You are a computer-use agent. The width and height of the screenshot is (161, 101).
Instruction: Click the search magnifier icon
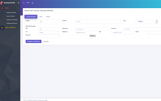pos(32,3)
